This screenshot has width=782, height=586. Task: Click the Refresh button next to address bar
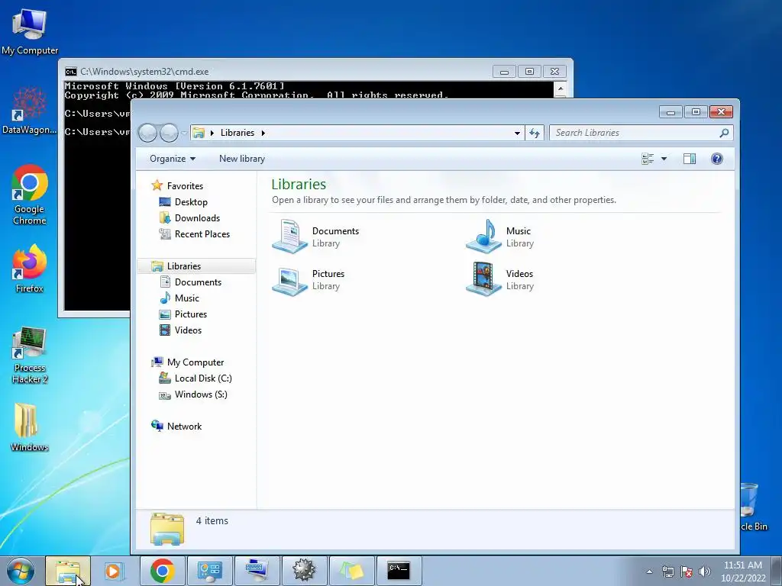point(534,133)
